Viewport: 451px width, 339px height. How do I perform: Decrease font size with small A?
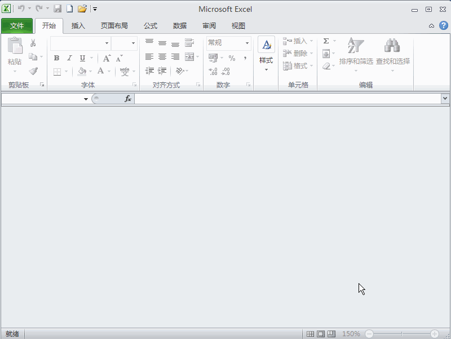pyautogui.click(x=119, y=59)
